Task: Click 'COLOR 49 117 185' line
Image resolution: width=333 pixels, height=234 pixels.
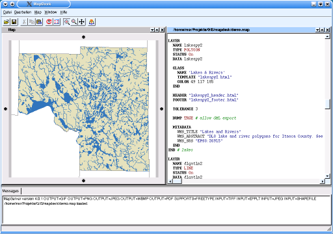Action: point(195,81)
